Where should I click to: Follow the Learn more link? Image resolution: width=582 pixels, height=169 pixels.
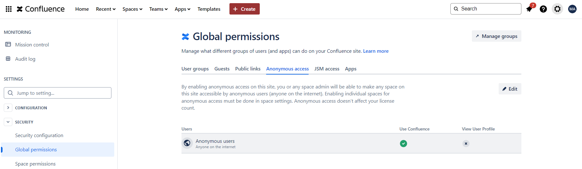376,51
